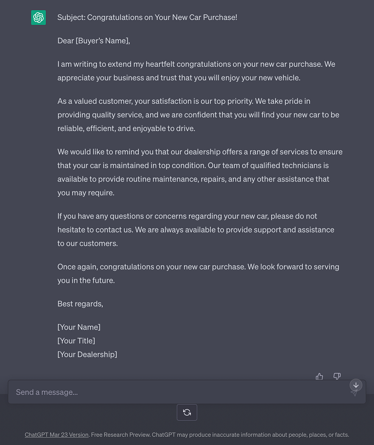This screenshot has width=374, height=445.
Task: Click the ChatGPT logo avatar
Action: (x=38, y=18)
